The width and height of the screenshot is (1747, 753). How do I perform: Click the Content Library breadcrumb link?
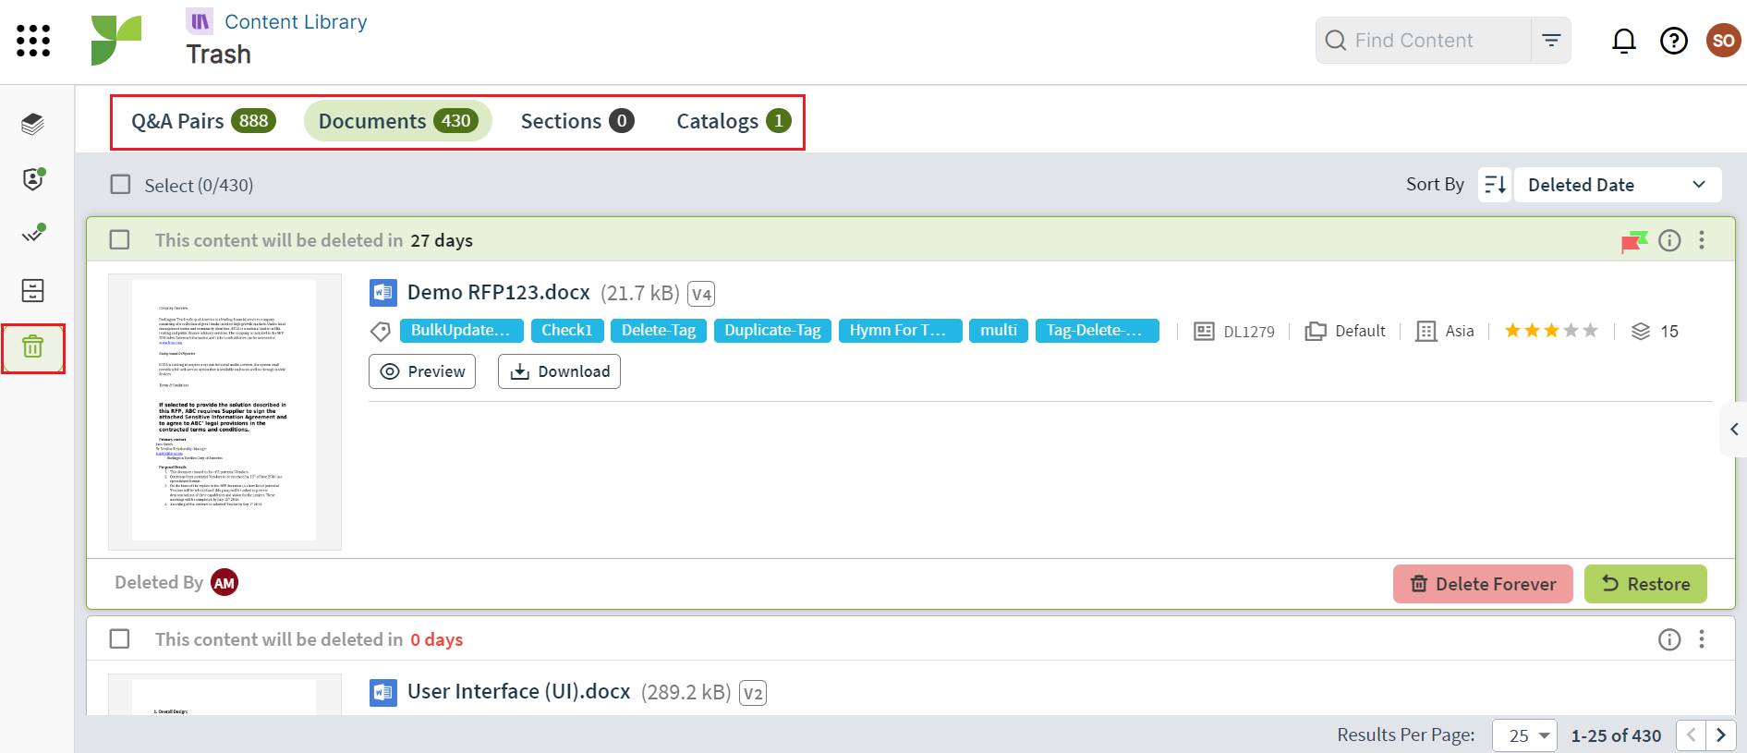(296, 21)
